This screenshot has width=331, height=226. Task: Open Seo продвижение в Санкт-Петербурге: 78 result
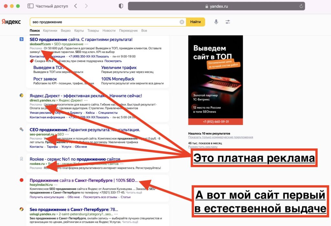74,210
